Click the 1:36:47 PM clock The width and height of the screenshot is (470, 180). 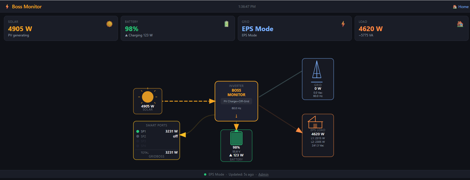(x=247, y=7)
